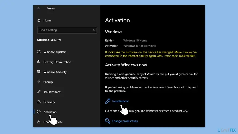Click 'Windows is not activated' status

[139, 46]
